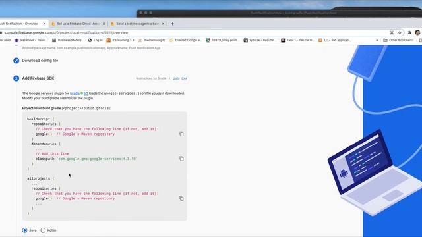The width and height of the screenshot is (422, 237).
Task: Open It's learning 3.3 bookmark
Action: [x=120, y=40]
